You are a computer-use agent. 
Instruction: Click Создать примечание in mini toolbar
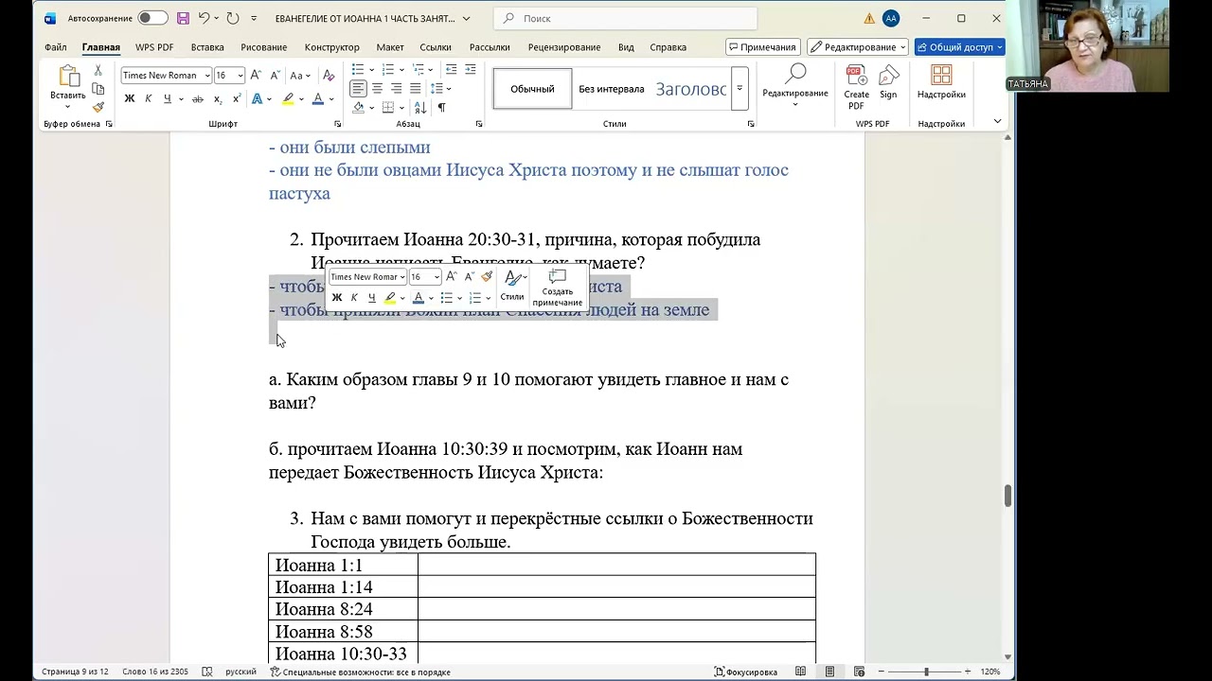tap(558, 288)
